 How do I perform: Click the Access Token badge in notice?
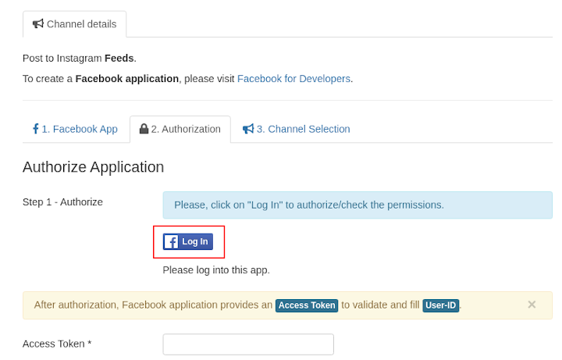point(307,305)
